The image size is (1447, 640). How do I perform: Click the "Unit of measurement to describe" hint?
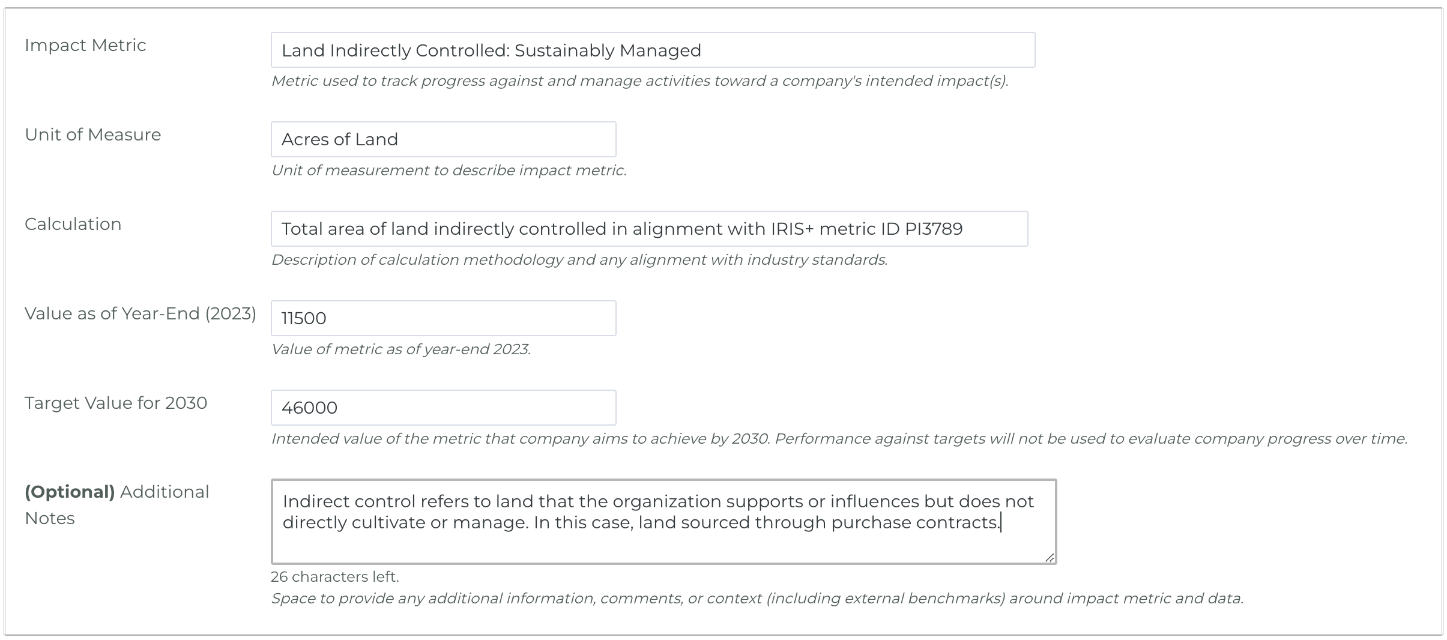449,171
